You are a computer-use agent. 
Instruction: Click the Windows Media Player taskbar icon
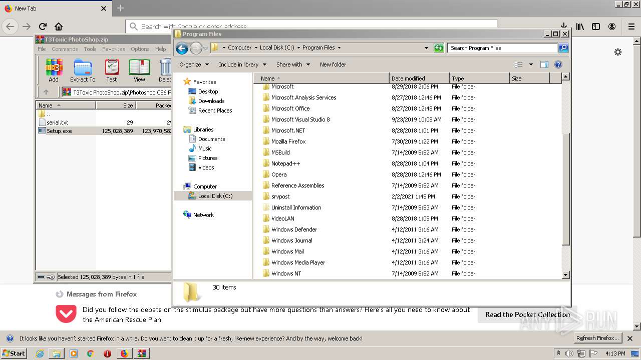point(74,353)
